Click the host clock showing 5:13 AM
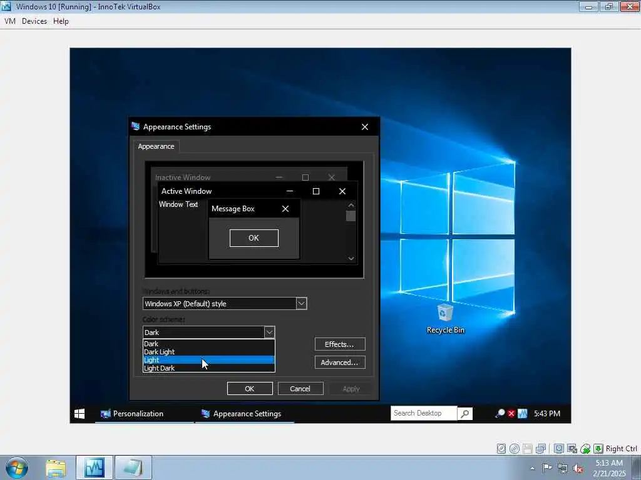 609,467
